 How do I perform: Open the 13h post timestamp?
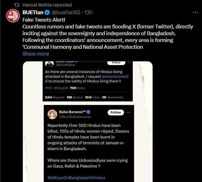88,13
